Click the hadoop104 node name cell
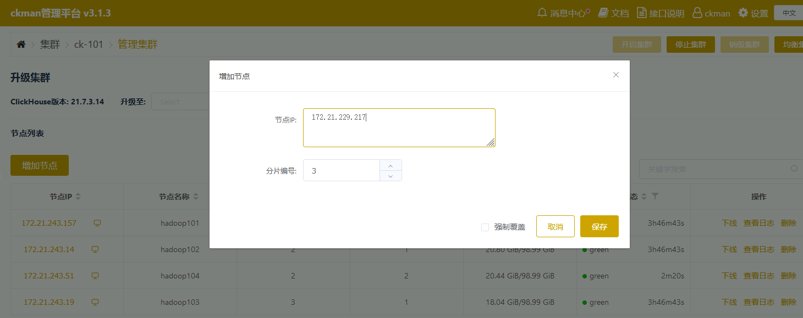803x318 pixels. (180, 276)
